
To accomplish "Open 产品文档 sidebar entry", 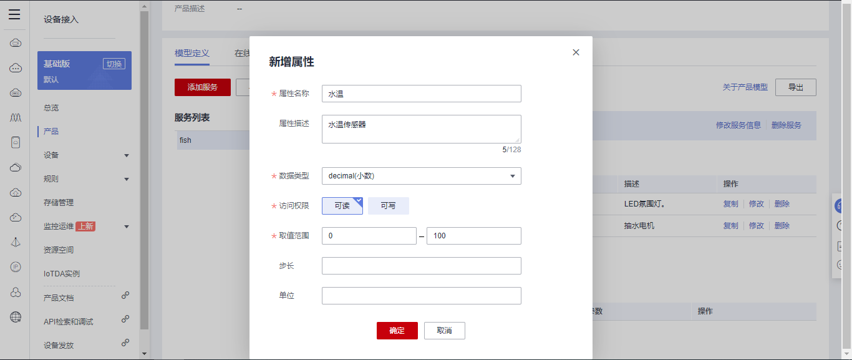I will tap(59, 298).
